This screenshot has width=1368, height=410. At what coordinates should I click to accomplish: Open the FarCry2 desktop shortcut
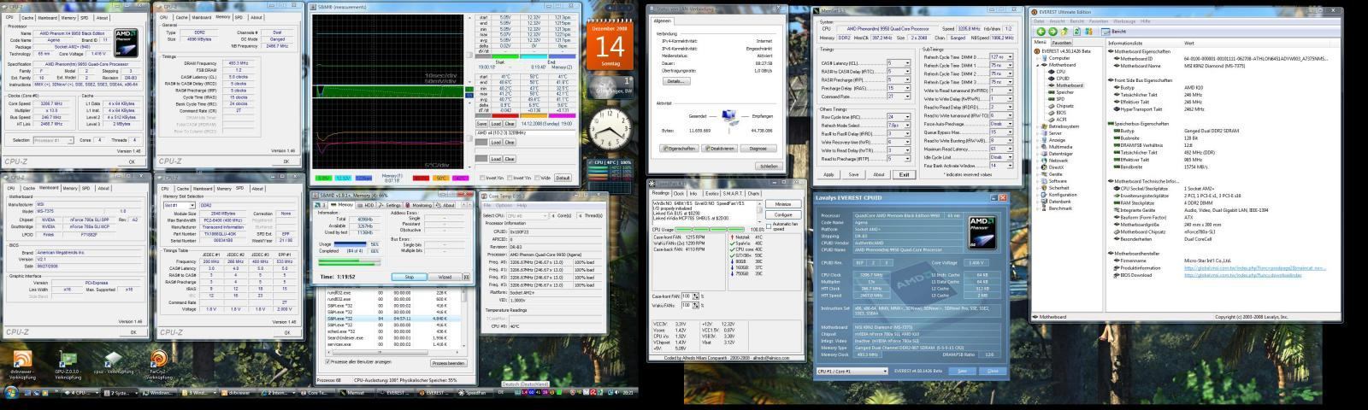tap(158, 366)
